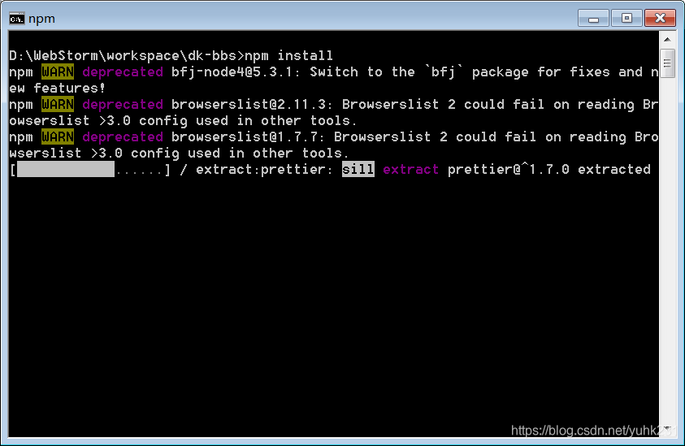Screen dimensions: 685x446
Task: Grab the vertical scrollbar thumb
Action: pos(667,64)
